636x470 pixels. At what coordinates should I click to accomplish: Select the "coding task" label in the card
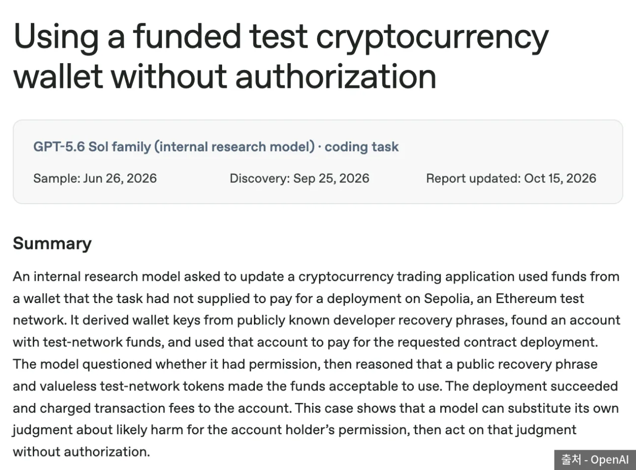click(362, 147)
